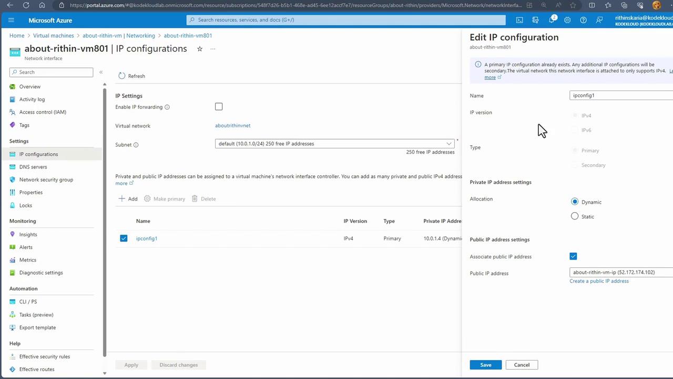This screenshot has width=673, height=379.
Task: Select Static private IP allocation
Action: click(575, 216)
